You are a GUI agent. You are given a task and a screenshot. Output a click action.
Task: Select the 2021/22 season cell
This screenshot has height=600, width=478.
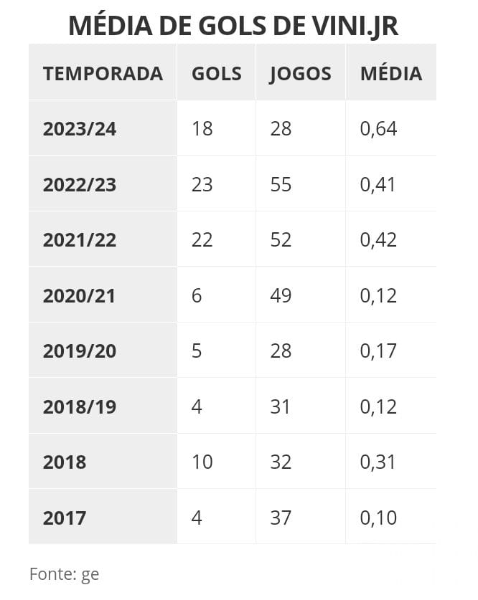pyautogui.click(x=79, y=240)
